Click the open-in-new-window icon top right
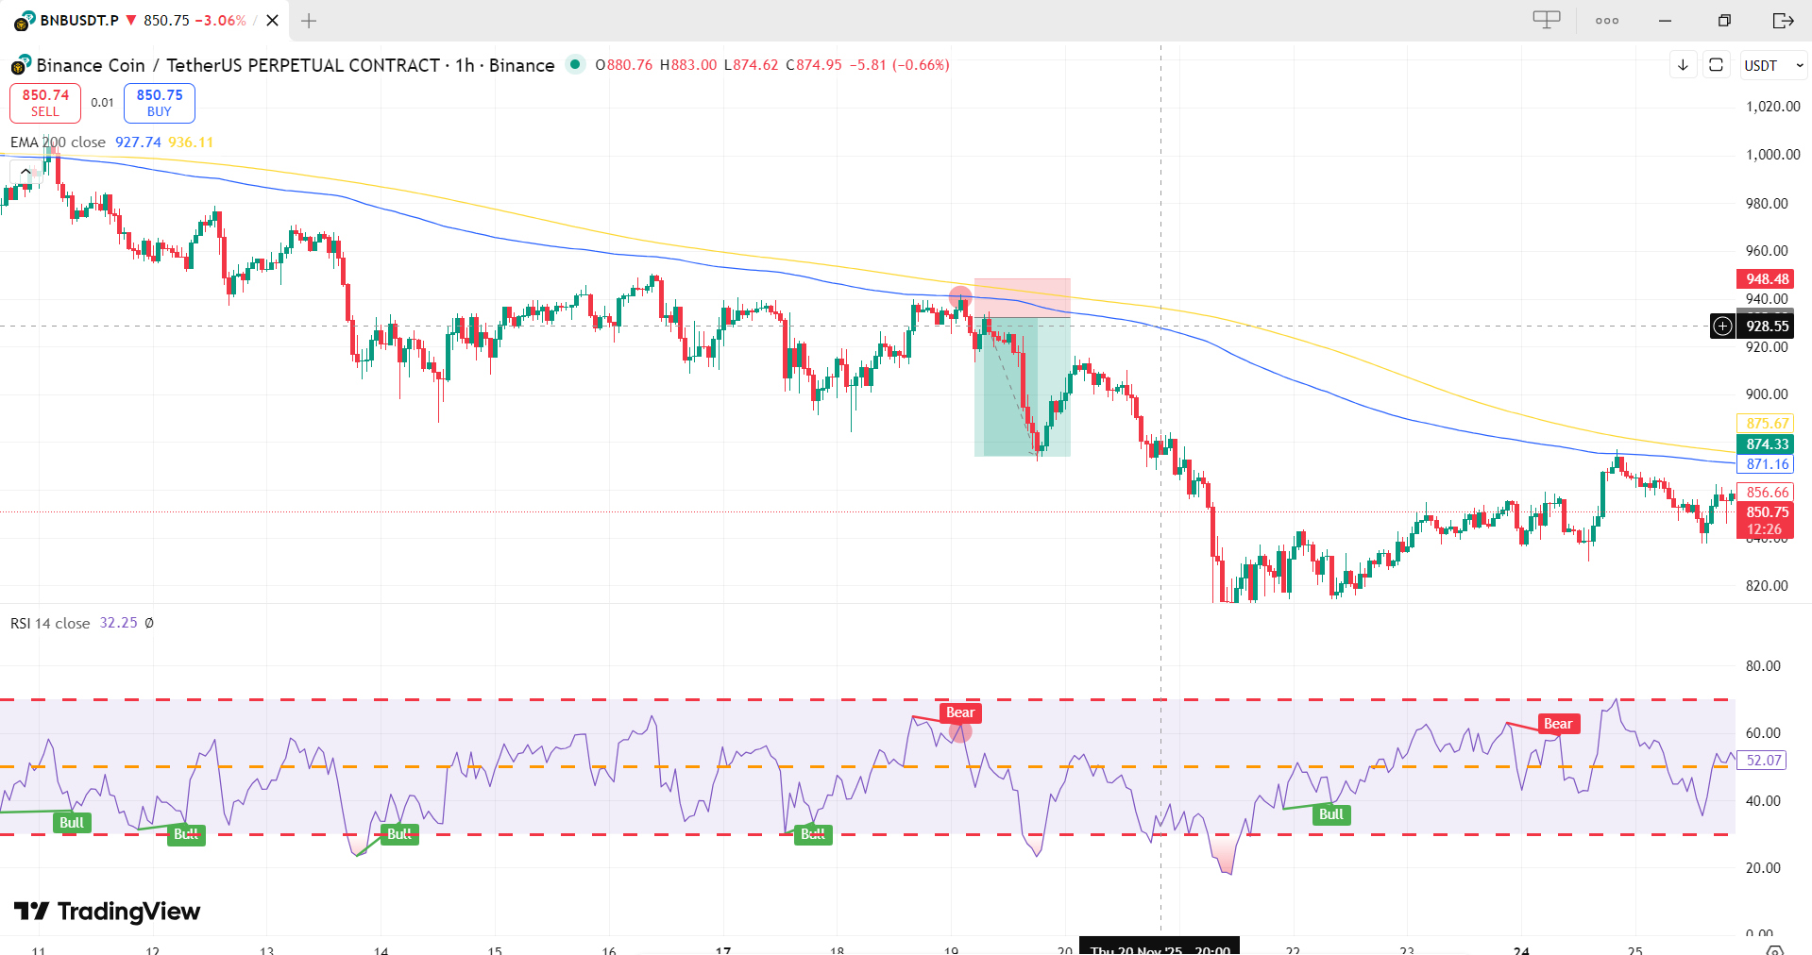Screen dimensions: 1812x955 coord(1784,20)
